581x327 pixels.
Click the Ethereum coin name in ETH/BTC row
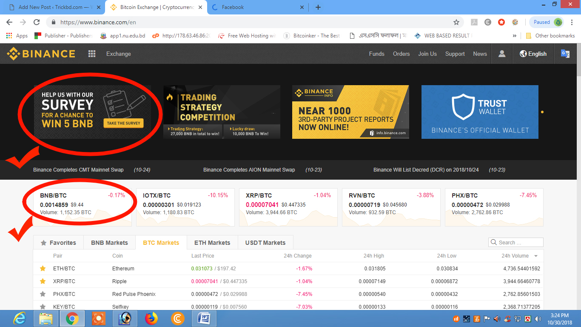pos(123,269)
